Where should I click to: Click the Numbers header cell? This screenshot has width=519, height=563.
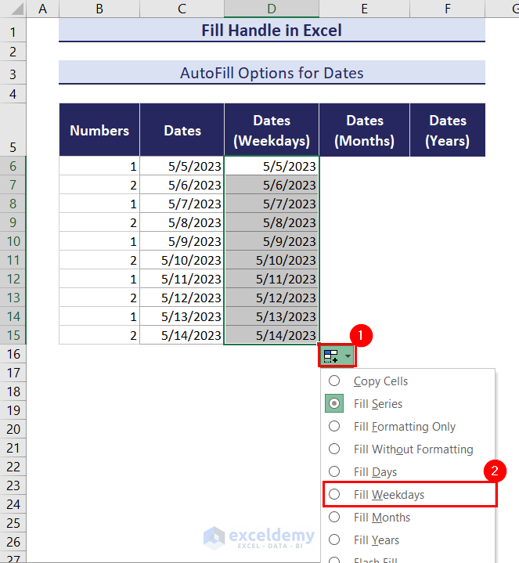pyautogui.click(x=99, y=130)
